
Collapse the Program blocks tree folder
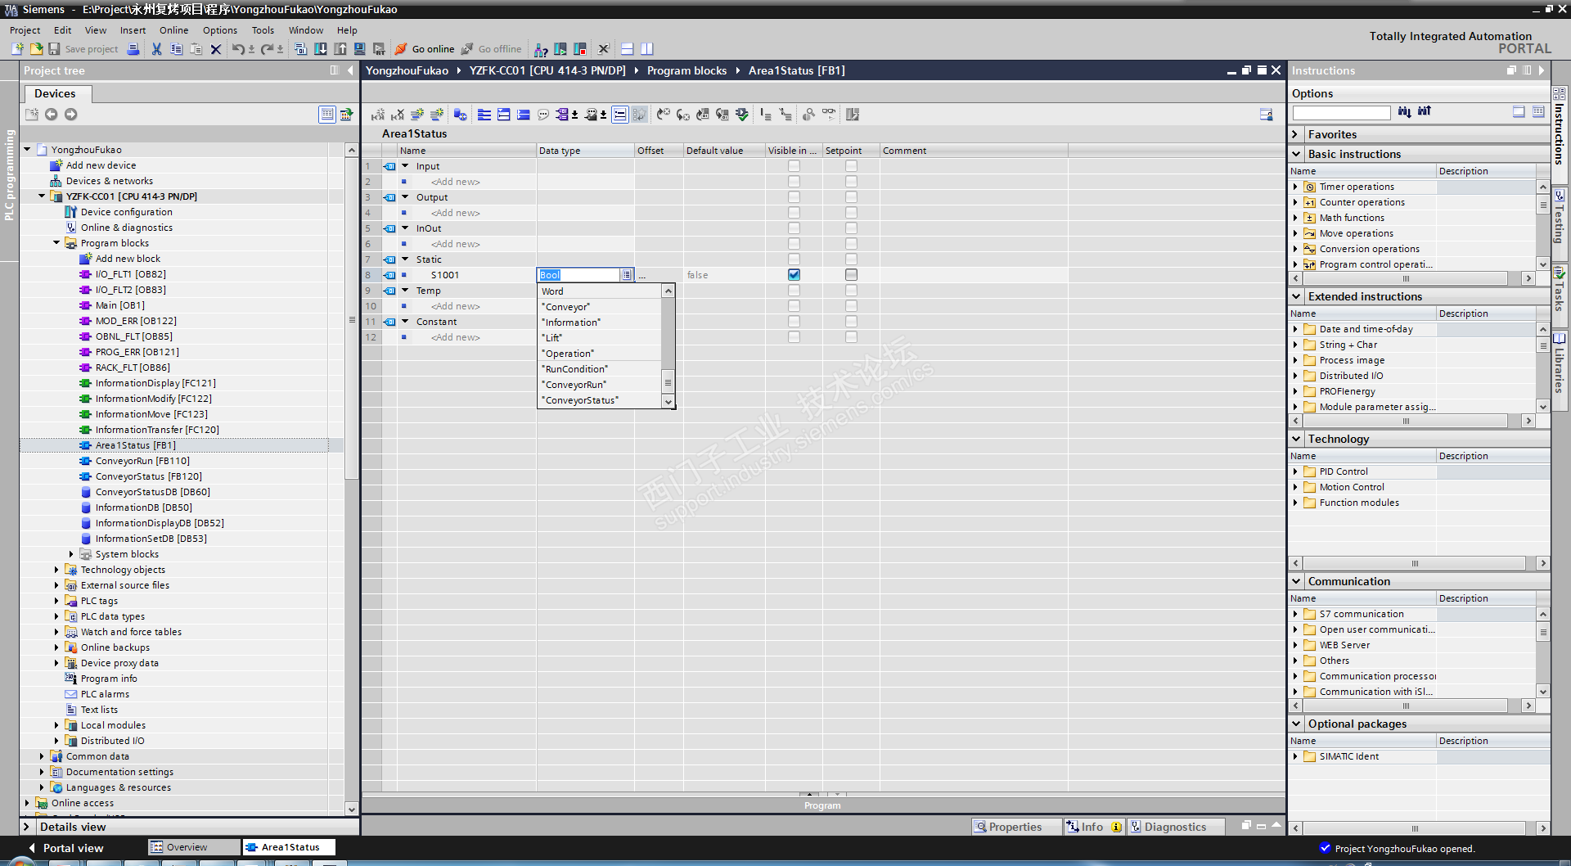pyautogui.click(x=56, y=243)
